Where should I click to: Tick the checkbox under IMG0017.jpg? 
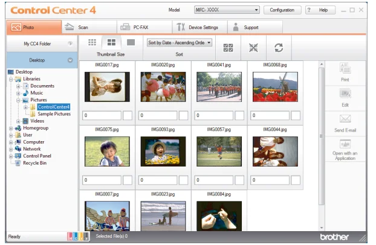(x=128, y=115)
